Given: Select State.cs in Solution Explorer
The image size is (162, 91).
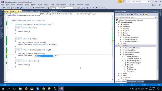Looking at the screenshot, I should pos(132,71).
